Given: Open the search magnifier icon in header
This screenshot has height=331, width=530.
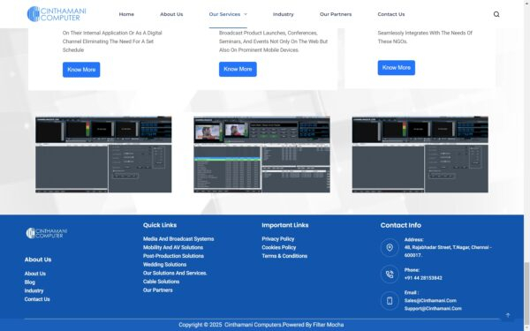Looking at the screenshot, I should click(x=496, y=14).
